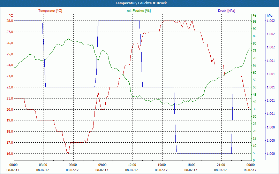Click the 12:00 time axis label
The height and width of the screenshot is (174, 279).
tap(132, 165)
